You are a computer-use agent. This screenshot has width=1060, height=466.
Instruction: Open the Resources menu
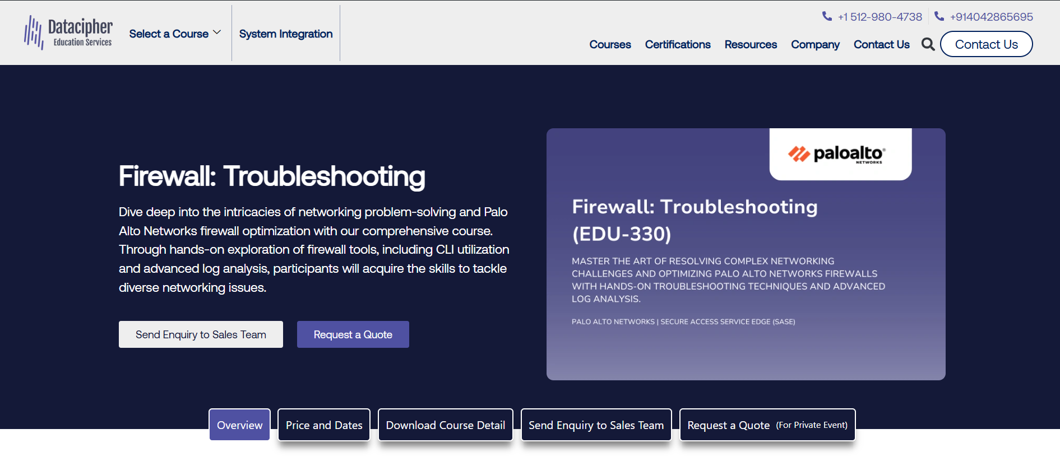click(751, 44)
